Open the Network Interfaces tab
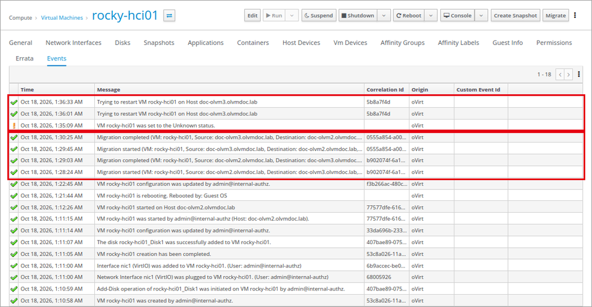 click(x=73, y=43)
